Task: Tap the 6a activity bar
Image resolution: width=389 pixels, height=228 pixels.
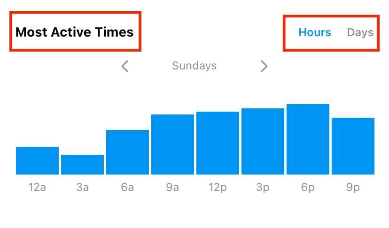Action: pyautogui.click(x=127, y=152)
